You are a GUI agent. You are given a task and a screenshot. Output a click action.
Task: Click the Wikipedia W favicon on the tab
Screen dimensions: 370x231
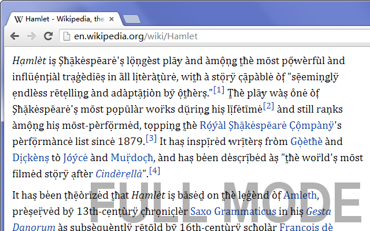click(x=18, y=19)
